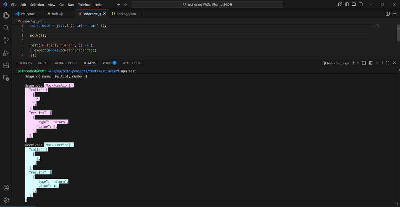Show the PROBLEMS panel tab
Image resolution: width=400 pixels, height=207 pixels.
[25, 63]
